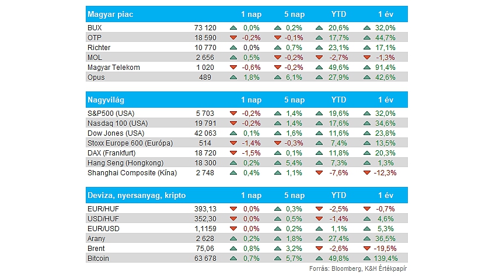Select Shanghai Composite's 1 év red down arrow
Viewport: 496px width, 276px height.
[x=367, y=172]
